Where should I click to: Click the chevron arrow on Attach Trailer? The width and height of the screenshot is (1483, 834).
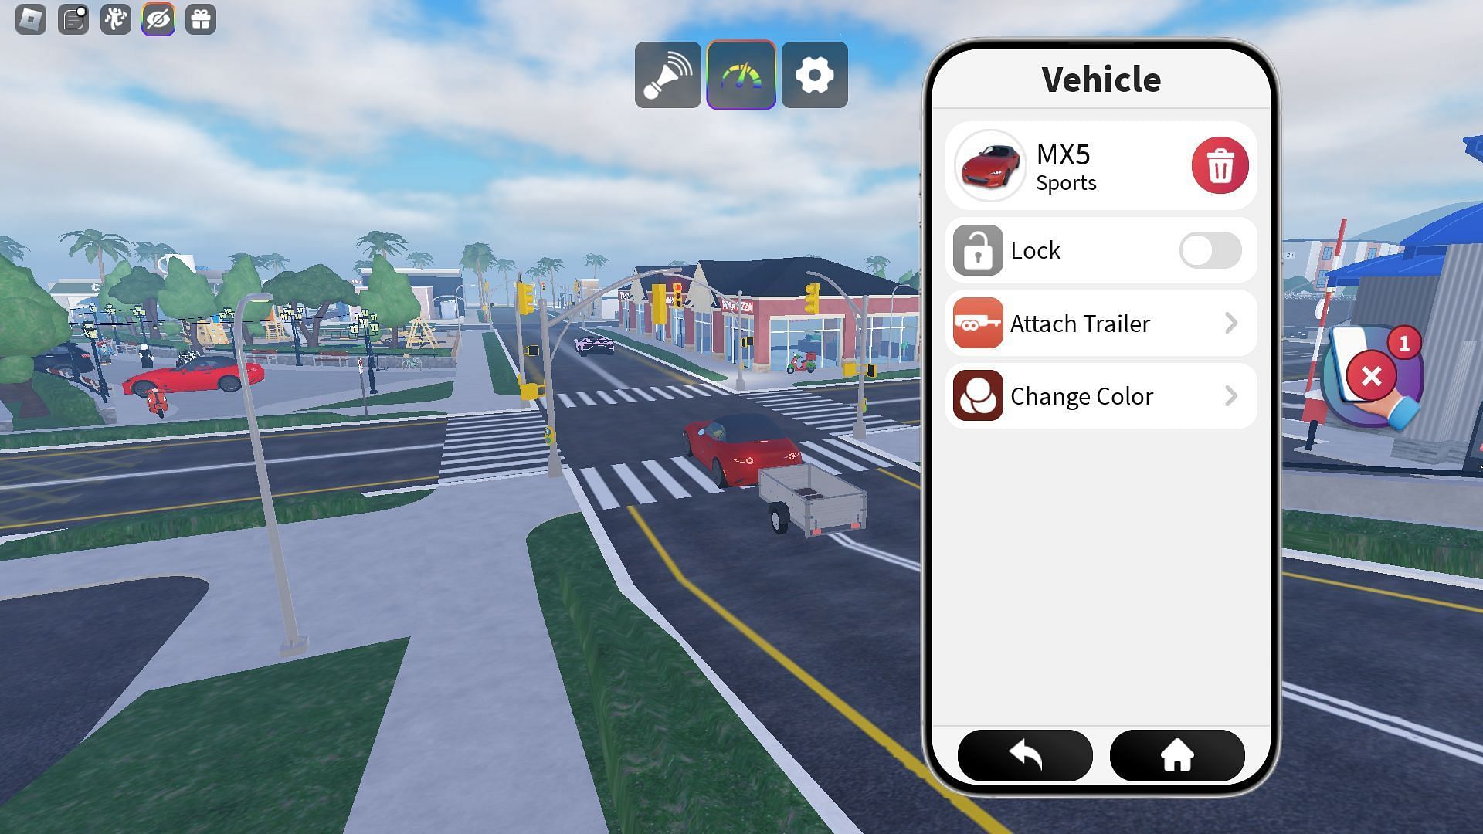(x=1231, y=323)
